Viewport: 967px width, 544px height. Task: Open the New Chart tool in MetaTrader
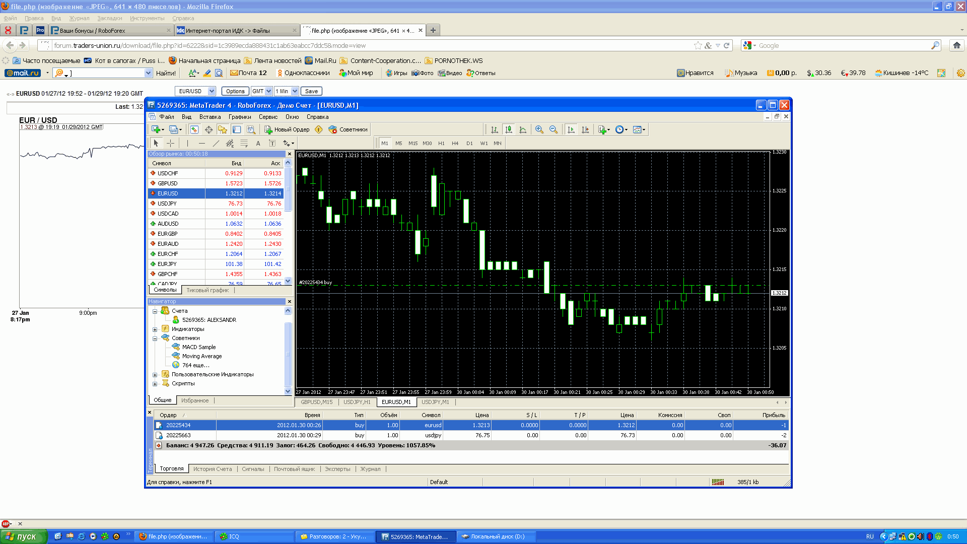pyautogui.click(x=157, y=129)
